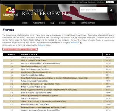Click the NUMBER column header
Screen dimensions: 117x112
tap(11, 55)
